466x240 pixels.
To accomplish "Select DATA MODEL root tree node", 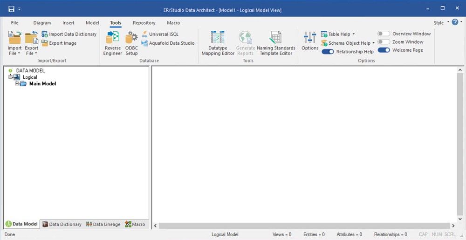I will pos(30,71).
